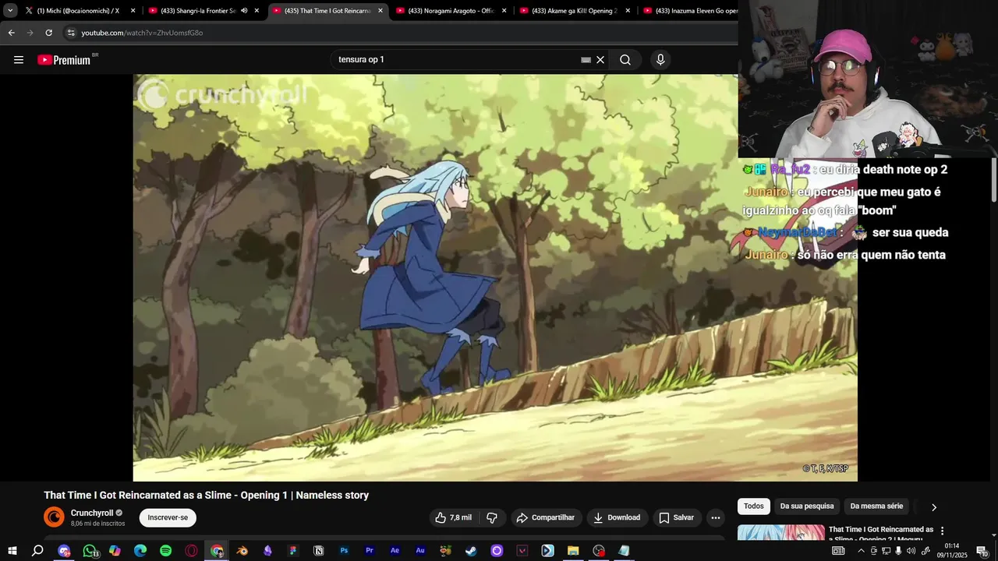This screenshot has width=998, height=561.
Task: Open File Explorer from the taskbar
Action: click(573, 551)
